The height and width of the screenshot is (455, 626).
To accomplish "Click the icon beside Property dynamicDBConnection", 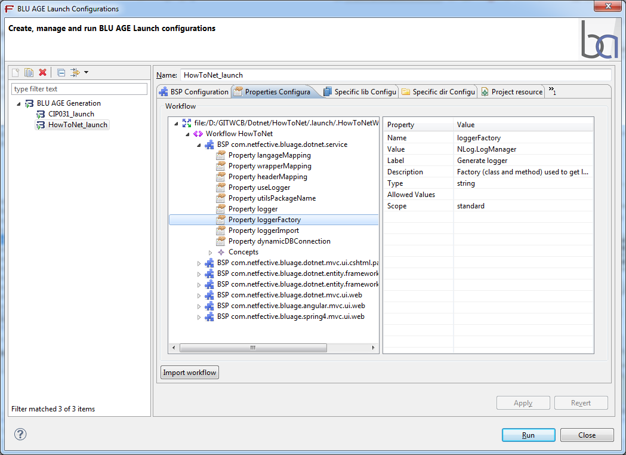I will [x=221, y=241].
